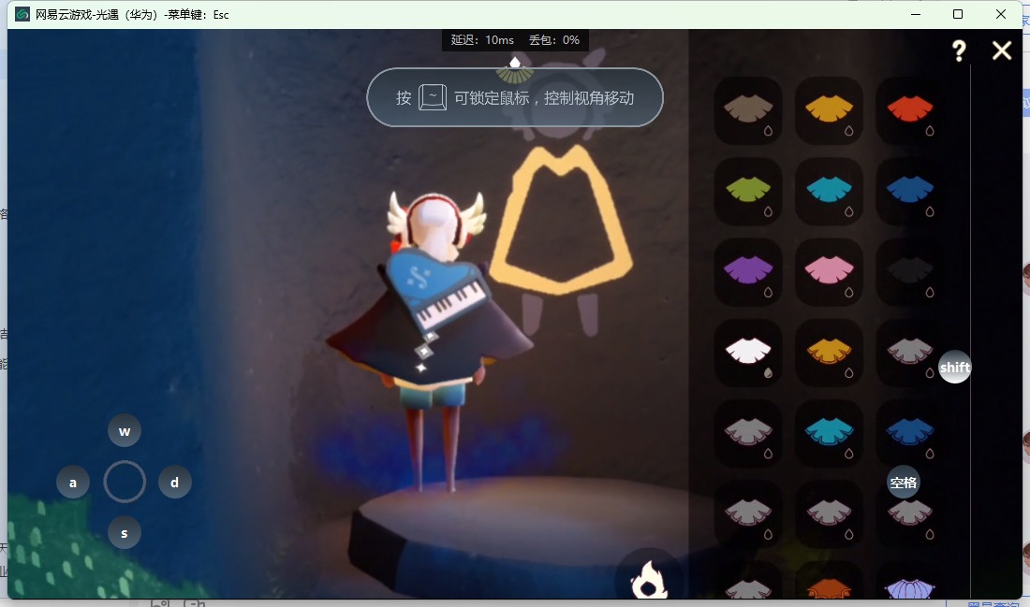Tap the A movement key
The image size is (1030, 607).
click(x=73, y=483)
